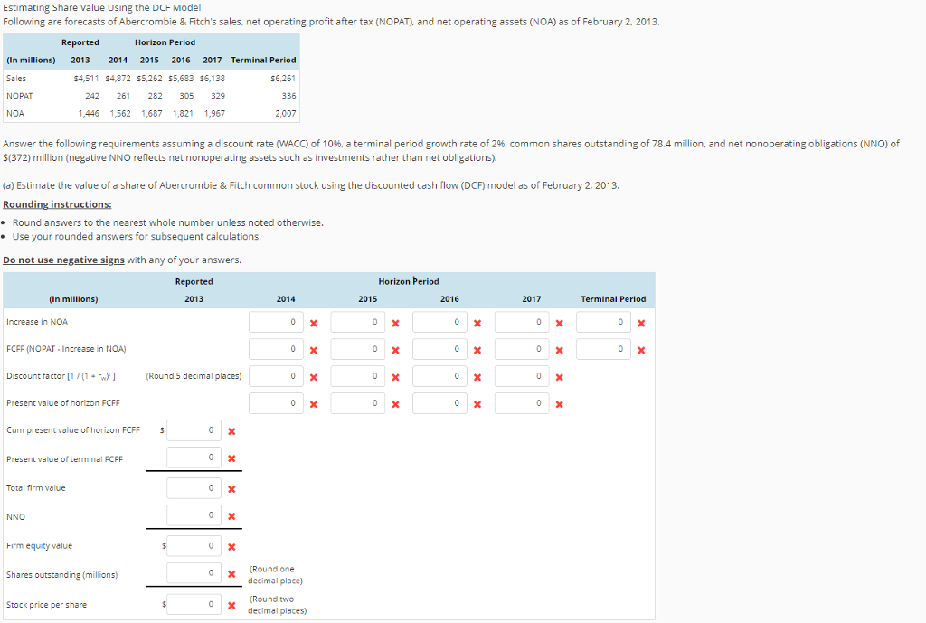This screenshot has width=926, height=623.
Task: Click the FCFF 2016 input field
Action: tap(439, 348)
